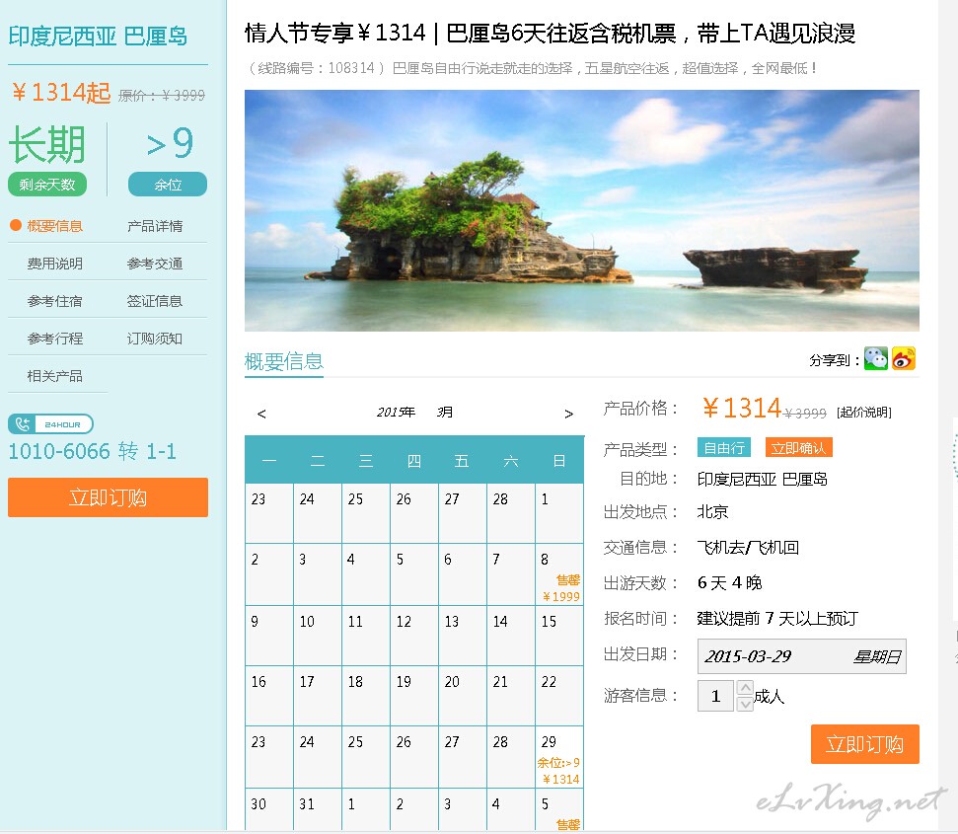Image resolution: width=958 pixels, height=834 pixels.
Task: Share via the Weibo icon
Action: click(904, 359)
